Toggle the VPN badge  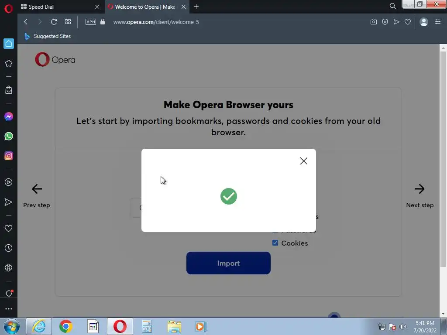(x=91, y=22)
